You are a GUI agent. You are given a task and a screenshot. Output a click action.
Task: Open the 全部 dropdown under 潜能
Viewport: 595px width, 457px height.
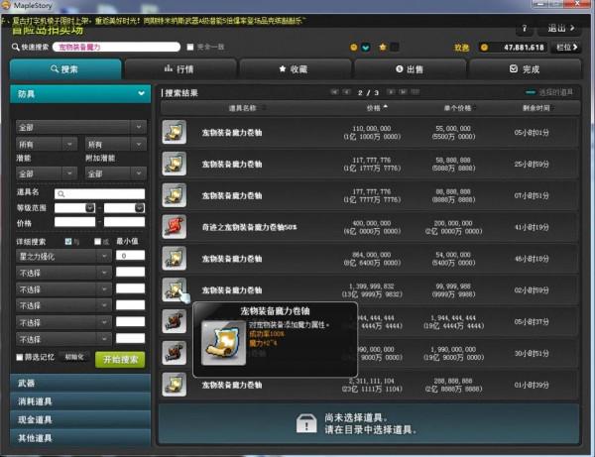tap(47, 173)
